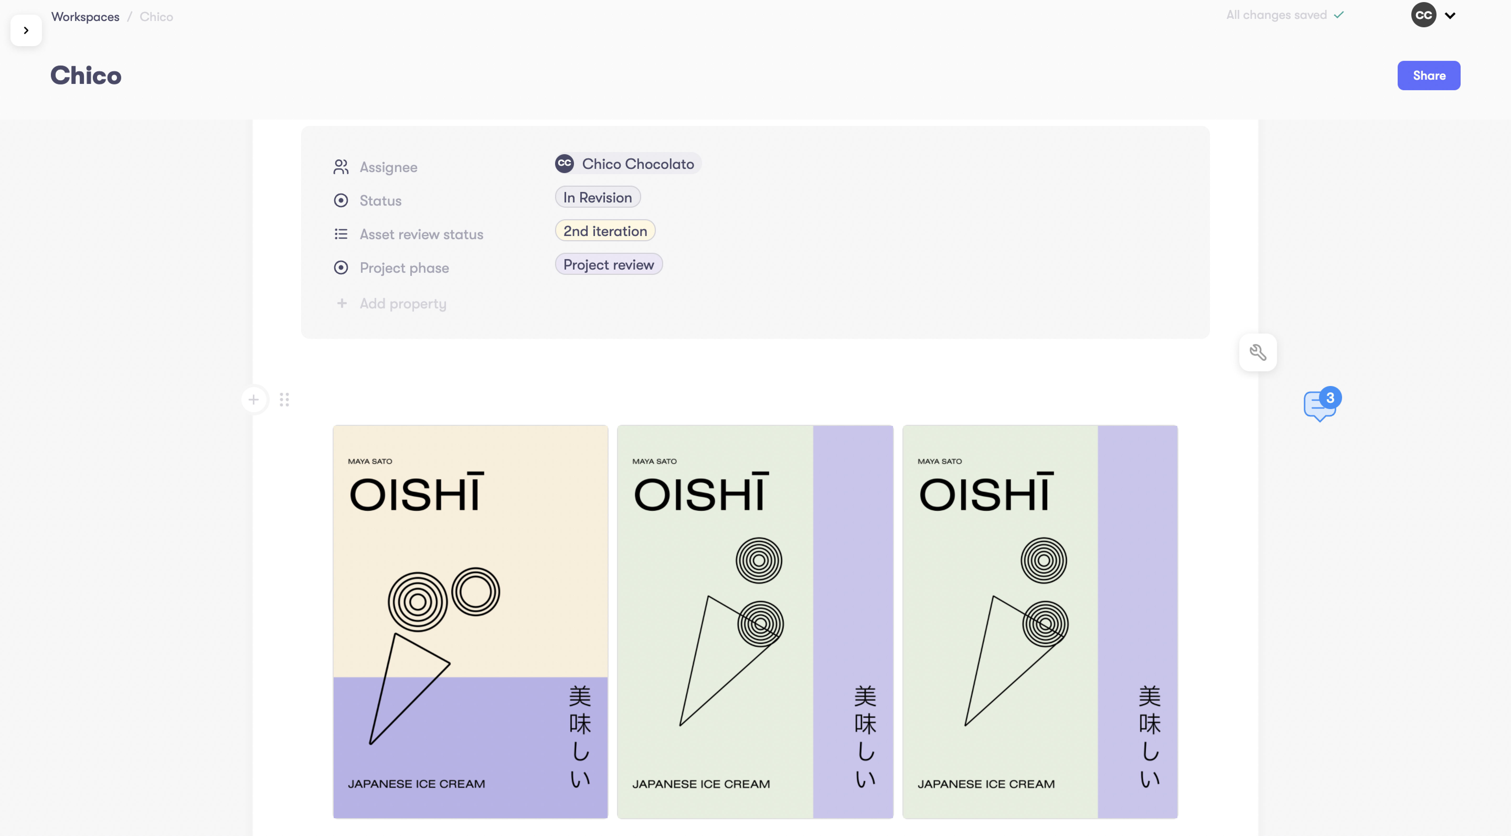Select the Chico Chocolato assignee chip
This screenshot has height=836, width=1511.
coord(628,164)
